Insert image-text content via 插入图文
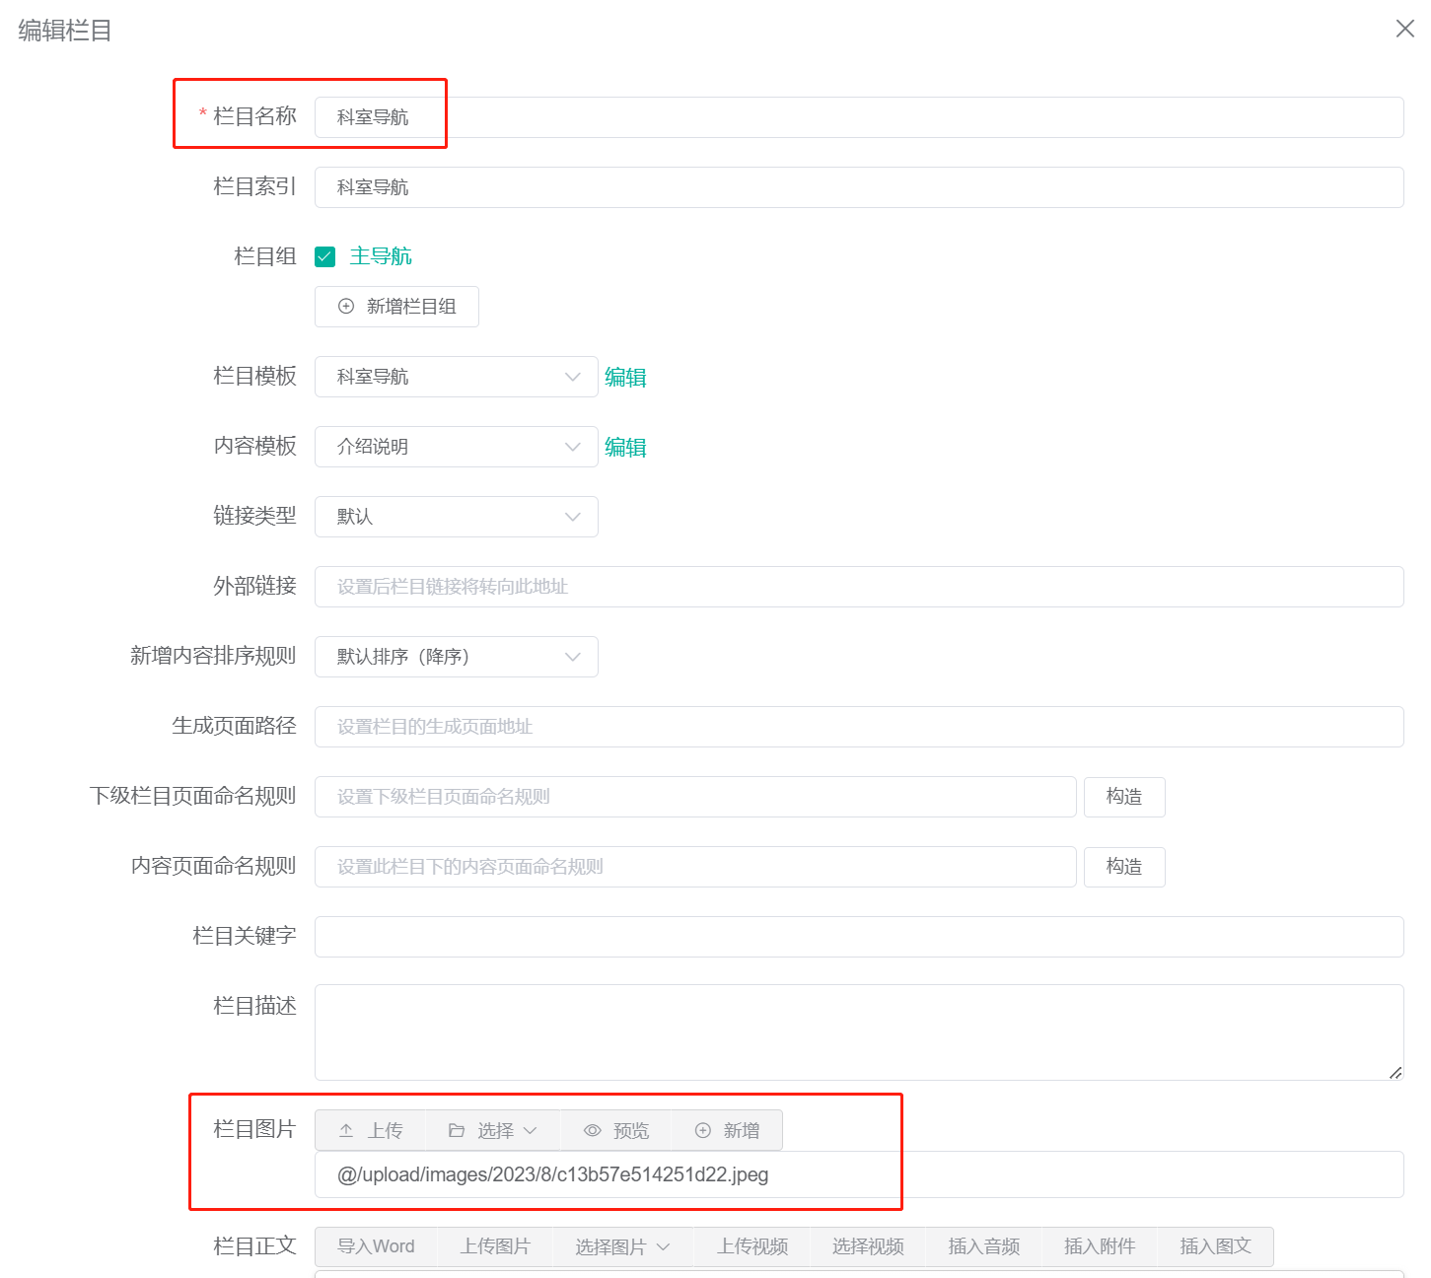Image resolution: width=1431 pixels, height=1278 pixels. click(x=1215, y=1246)
